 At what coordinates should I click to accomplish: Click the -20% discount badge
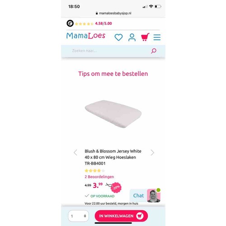click(116, 188)
